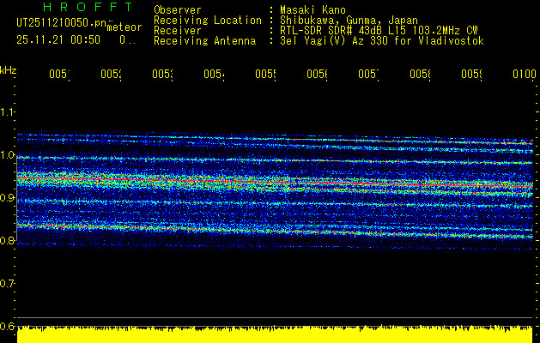The image size is (540, 343).
Task: Click the word meteor
Action: [124, 27]
